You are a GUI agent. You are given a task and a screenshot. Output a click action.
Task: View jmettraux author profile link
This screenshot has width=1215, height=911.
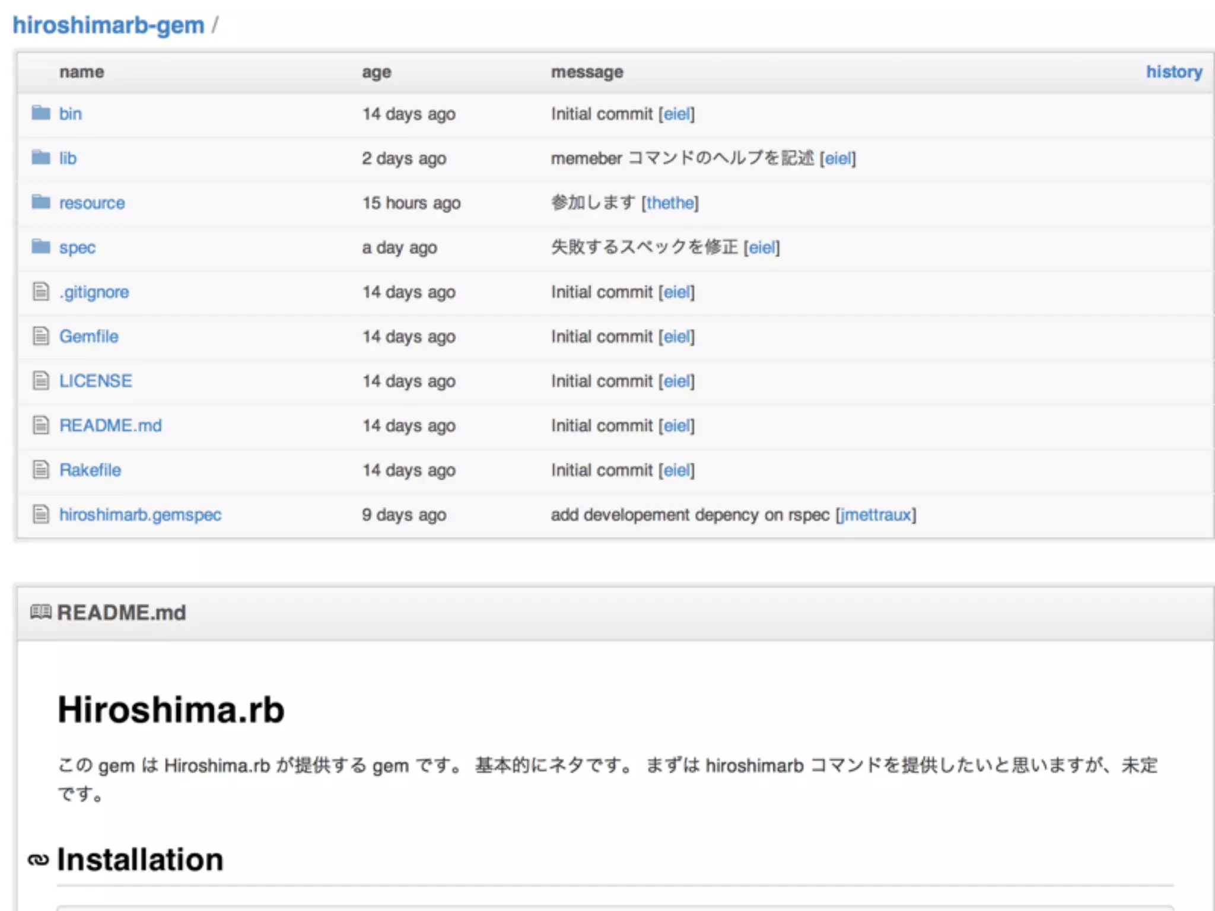[876, 515]
